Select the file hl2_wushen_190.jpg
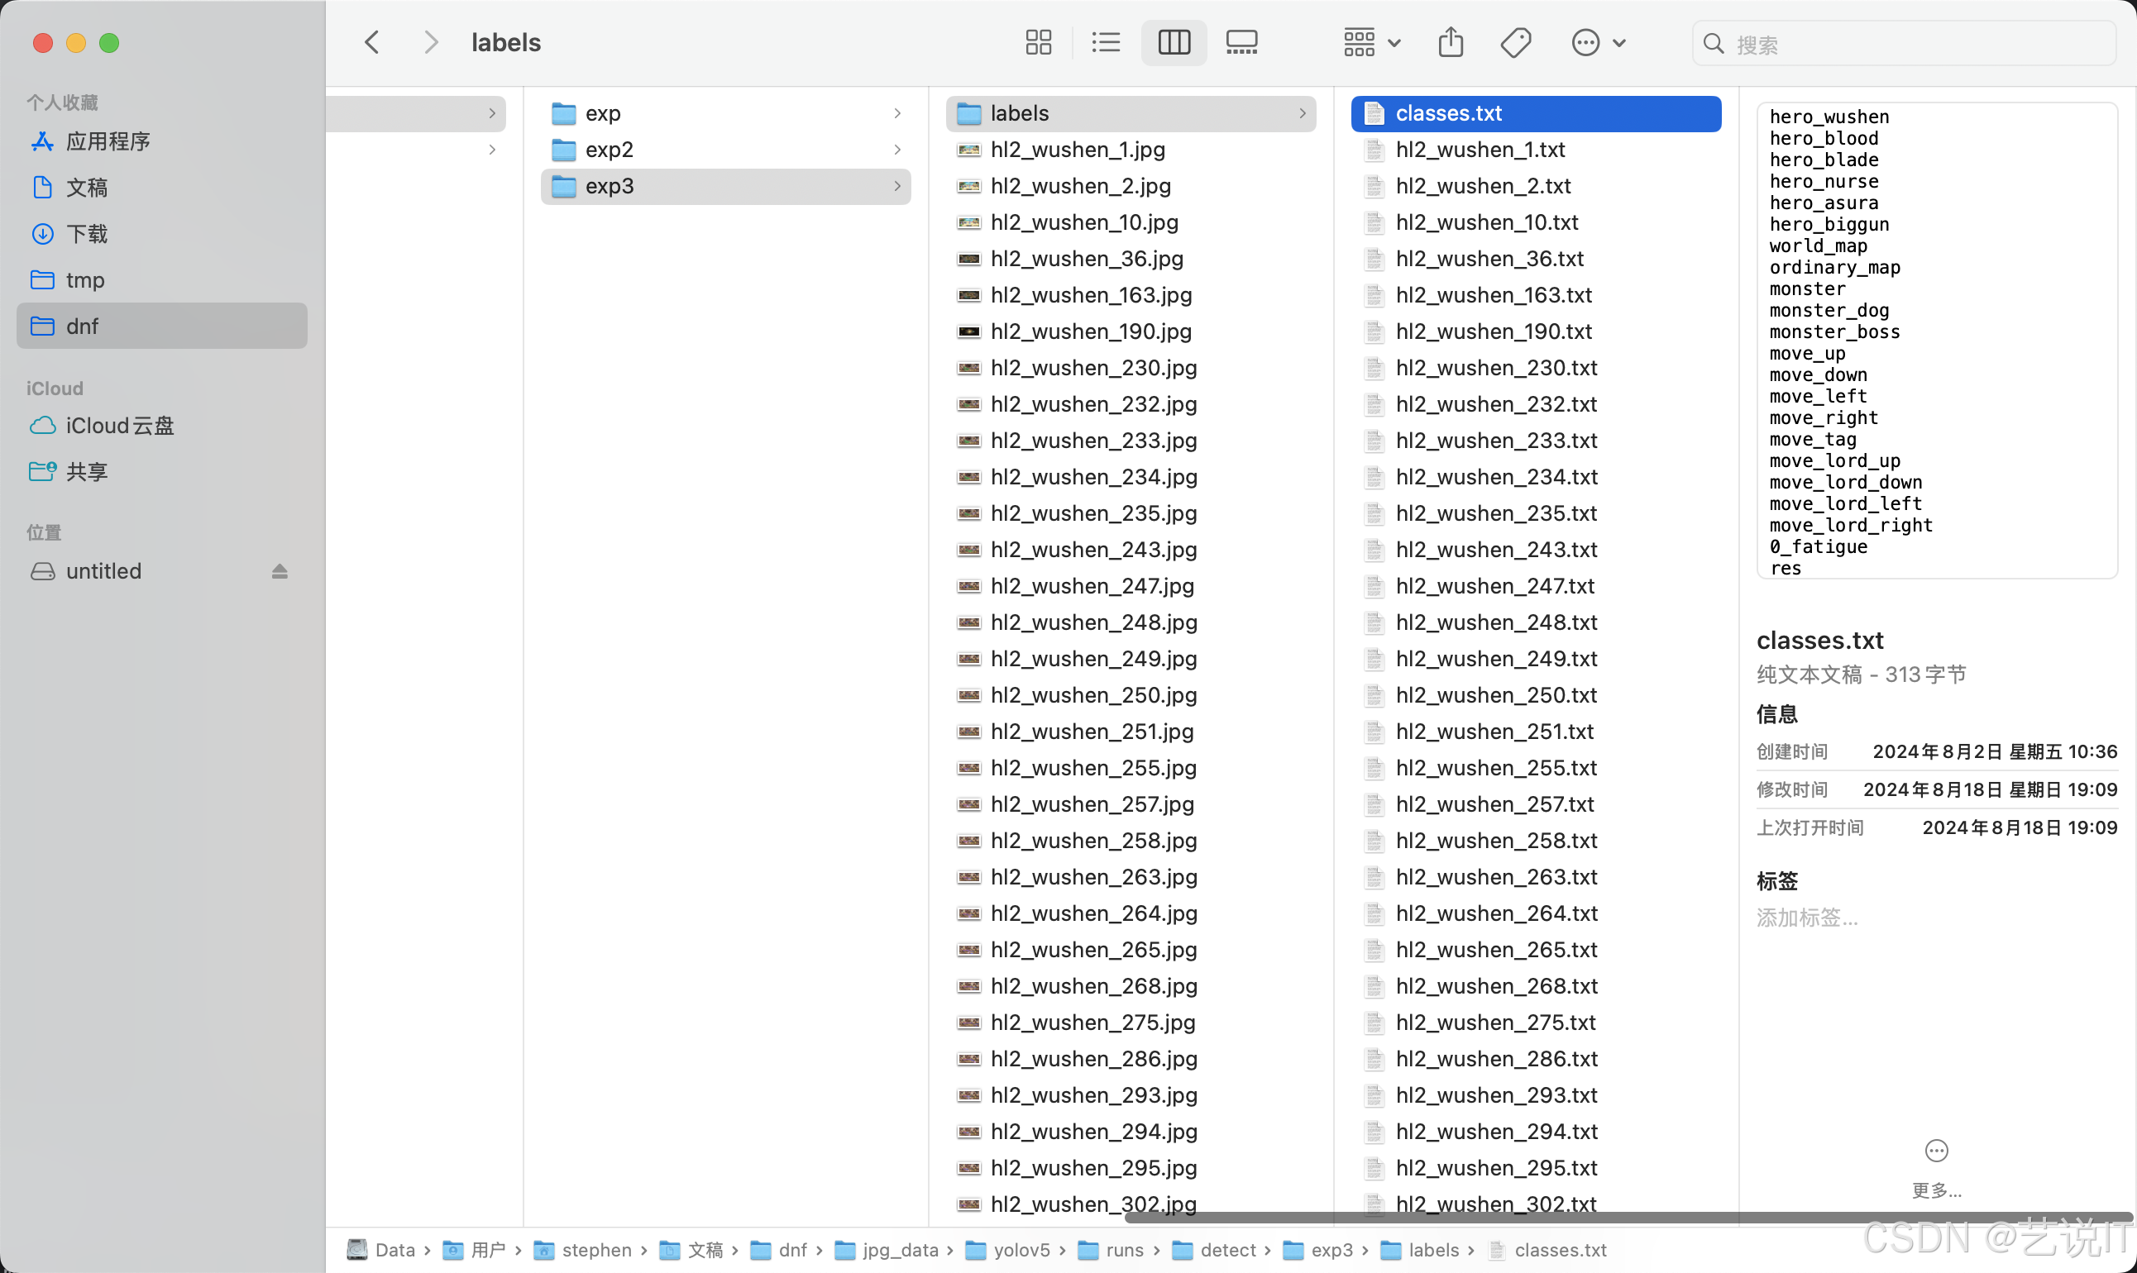The height and width of the screenshot is (1273, 2137). (1090, 331)
